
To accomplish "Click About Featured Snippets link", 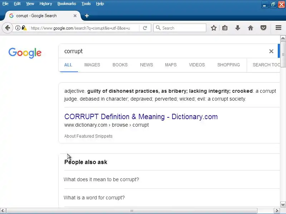I will (88, 136).
